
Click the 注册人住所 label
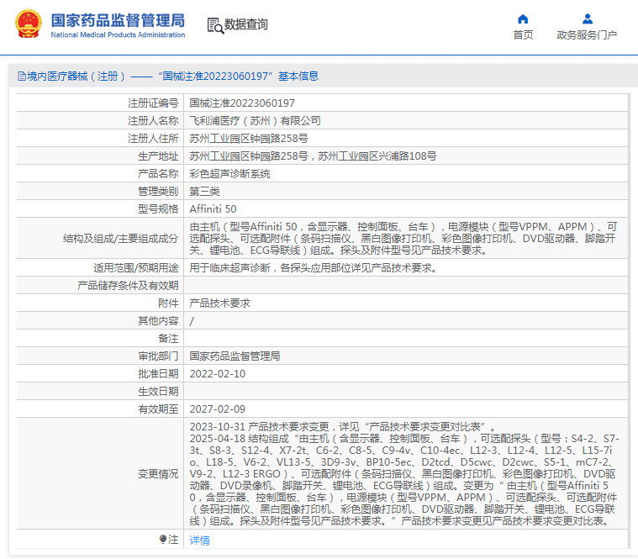coord(153,139)
